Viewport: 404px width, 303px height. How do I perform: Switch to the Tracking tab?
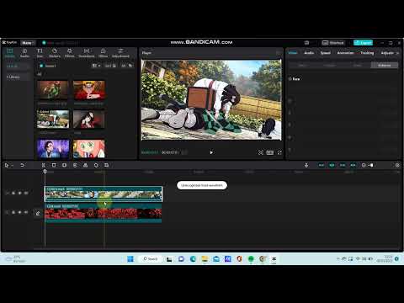(x=367, y=53)
